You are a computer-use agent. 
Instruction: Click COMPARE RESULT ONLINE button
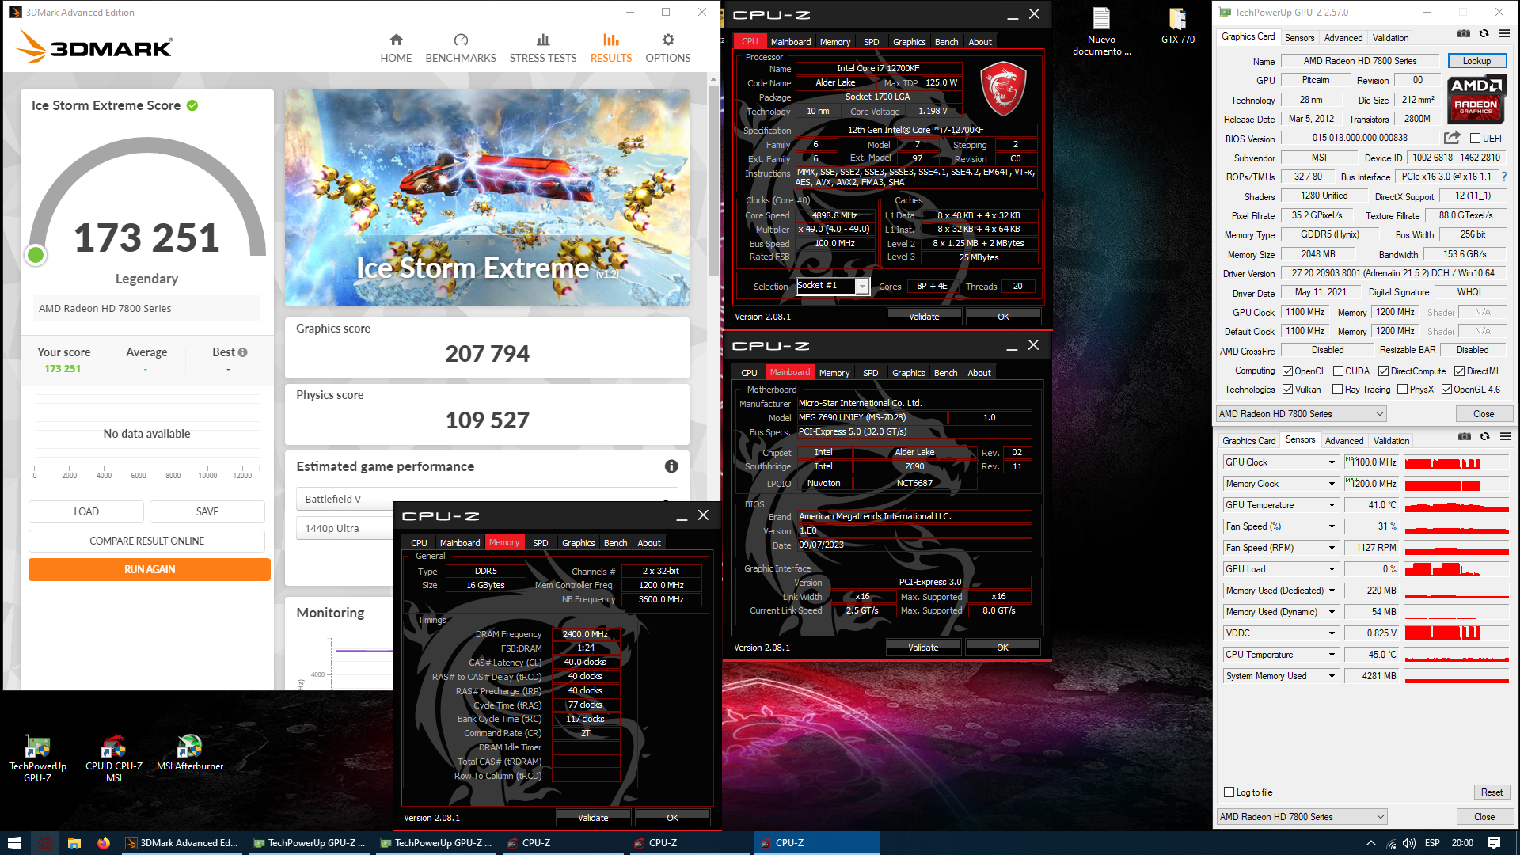click(x=146, y=541)
